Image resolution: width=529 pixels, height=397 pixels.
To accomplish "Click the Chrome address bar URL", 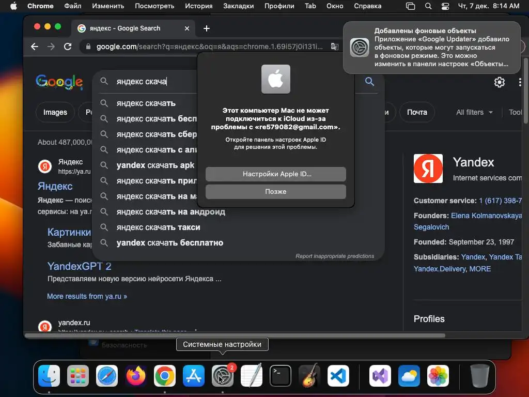I will pos(209,47).
